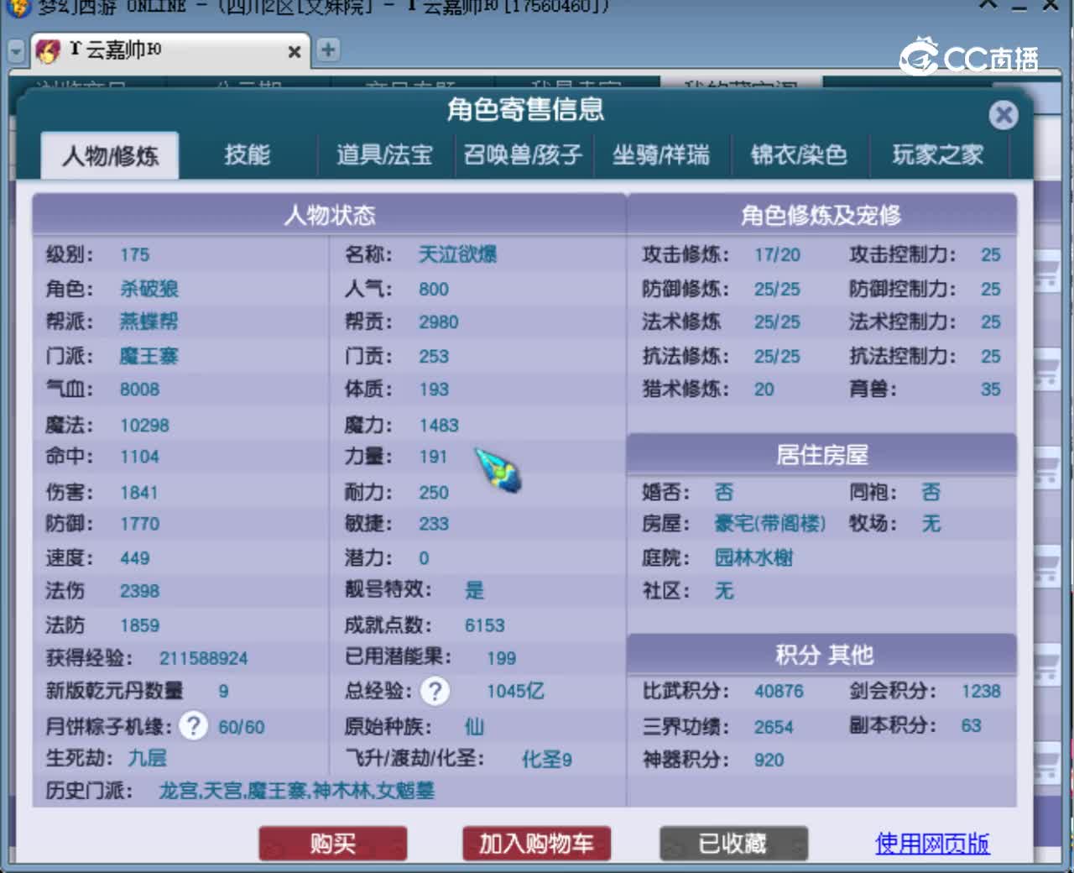Switch to the 技能 tab
Image resolution: width=1074 pixels, height=873 pixels.
pos(248,154)
